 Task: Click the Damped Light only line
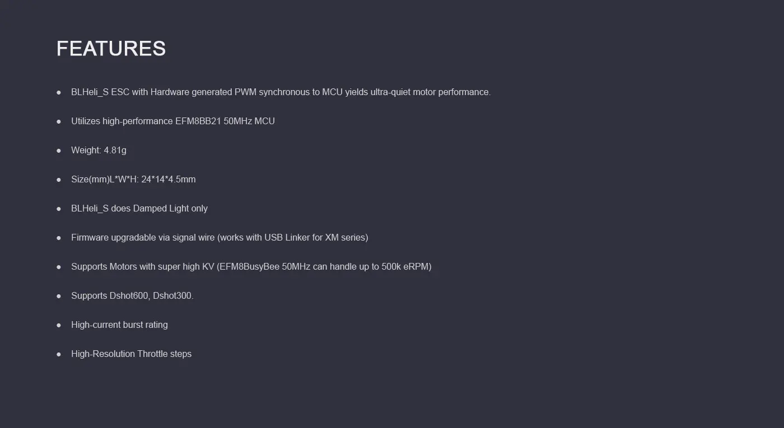click(139, 208)
